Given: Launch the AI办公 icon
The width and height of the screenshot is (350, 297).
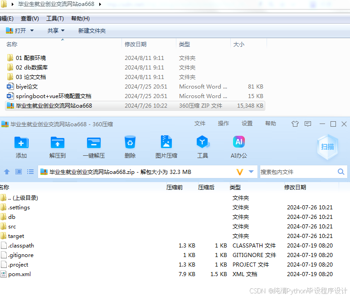Looking at the screenshot, I should pos(239,142).
